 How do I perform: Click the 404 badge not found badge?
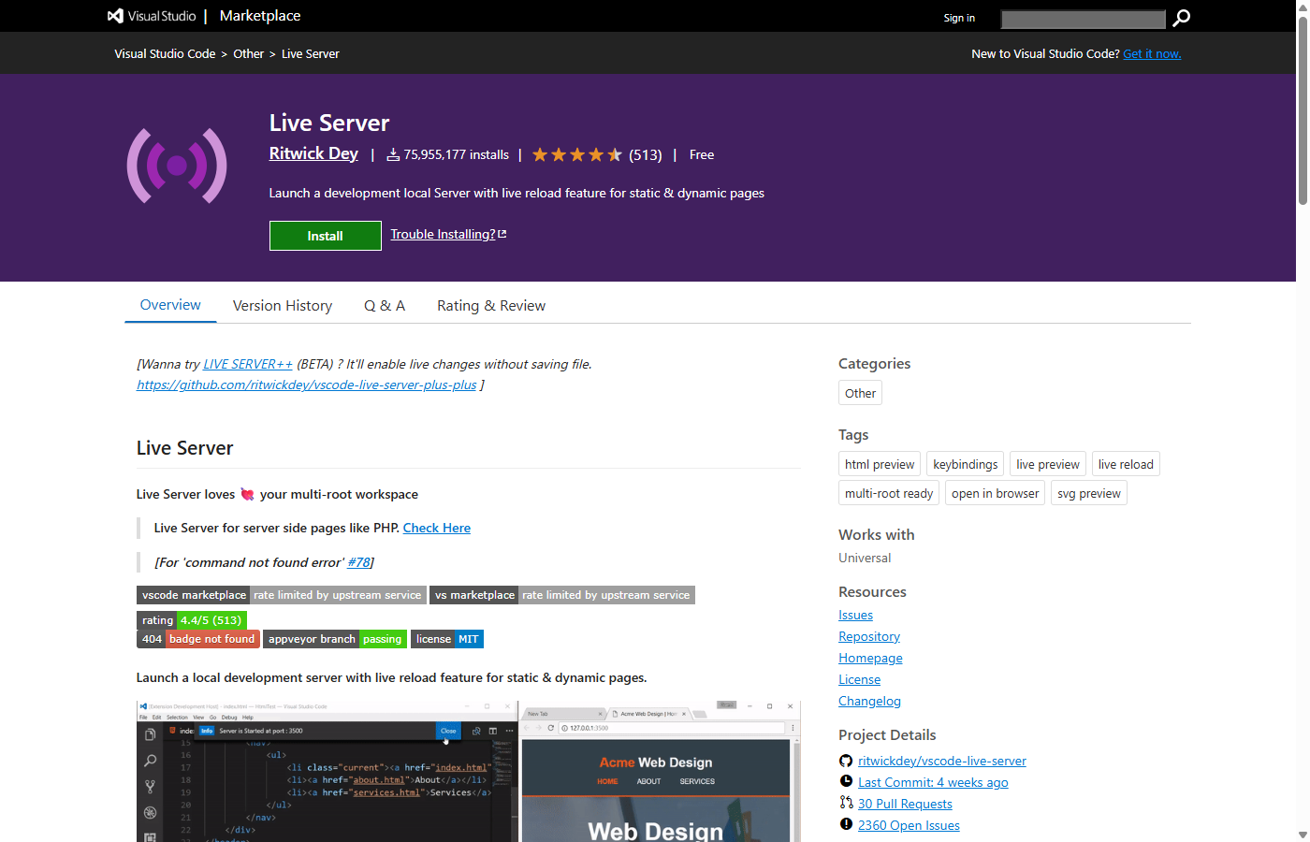point(198,639)
